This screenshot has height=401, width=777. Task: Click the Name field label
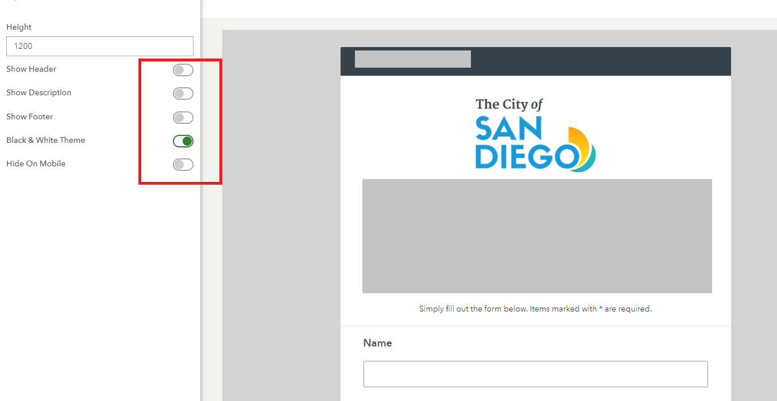click(x=377, y=342)
